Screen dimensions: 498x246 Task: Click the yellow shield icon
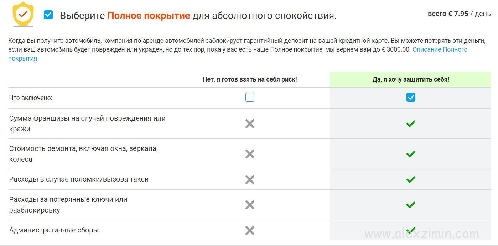tap(23, 15)
